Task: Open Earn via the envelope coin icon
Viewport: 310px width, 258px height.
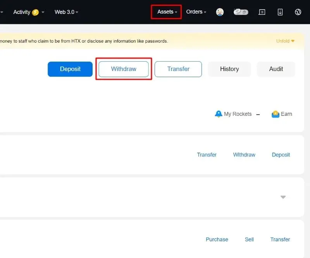Action: point(276,114)
